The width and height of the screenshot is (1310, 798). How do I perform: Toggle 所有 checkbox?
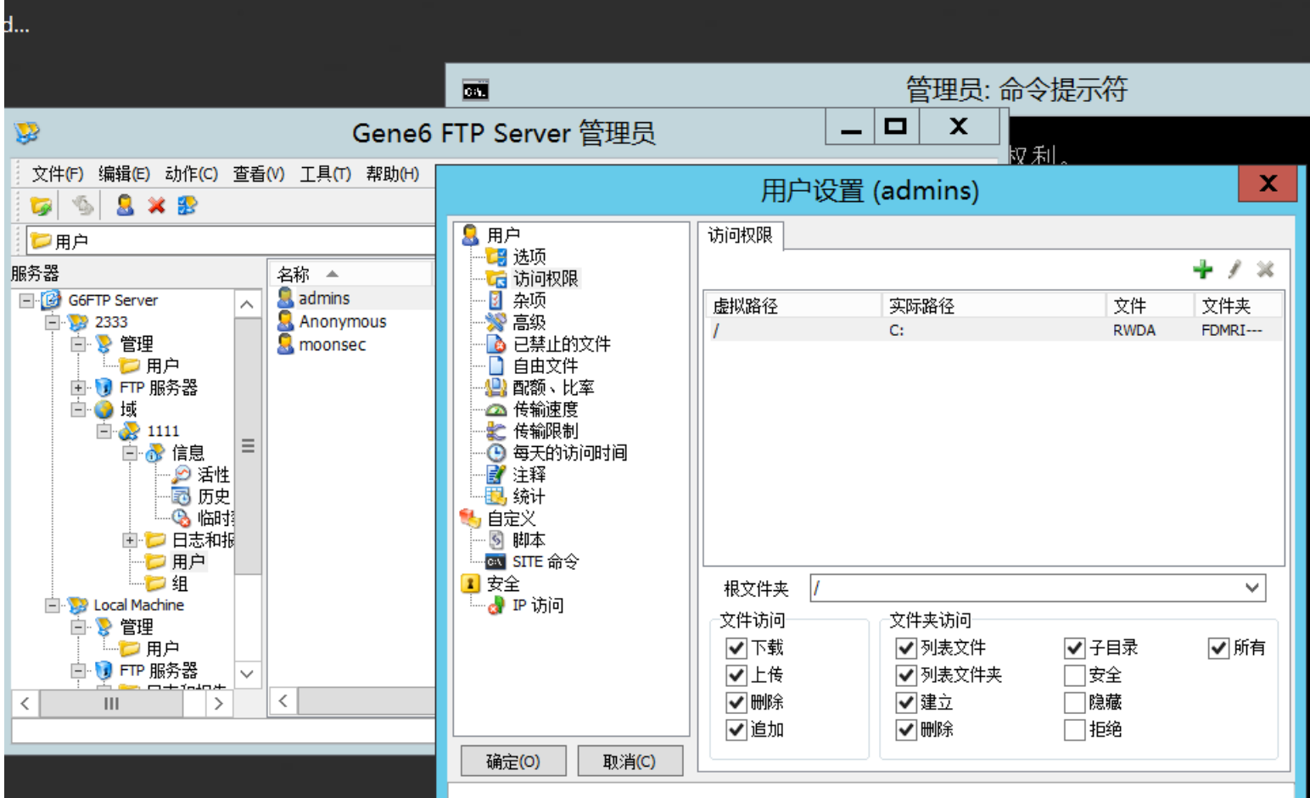[1219, 648]
